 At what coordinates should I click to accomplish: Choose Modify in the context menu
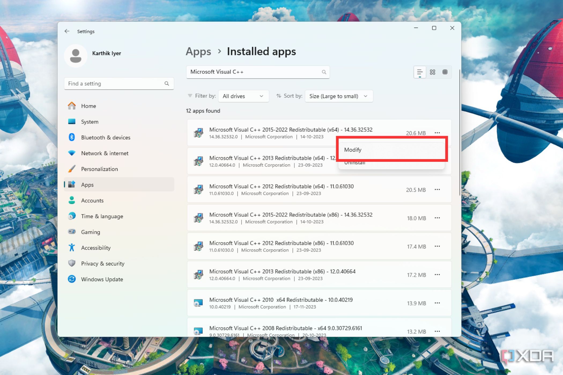tap(353, 150)
